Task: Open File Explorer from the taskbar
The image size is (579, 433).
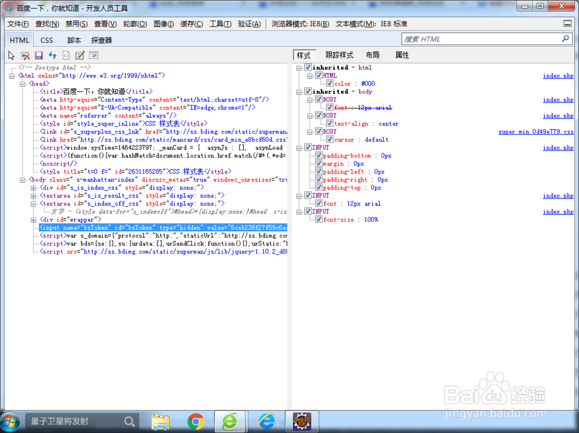Action: (x=160, y=422)
